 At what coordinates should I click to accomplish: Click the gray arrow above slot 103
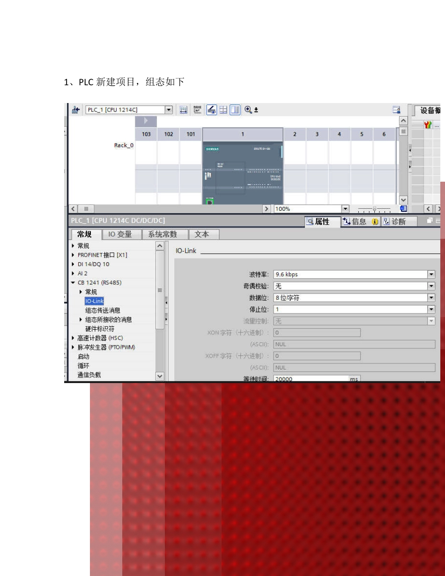click(146, 121)
